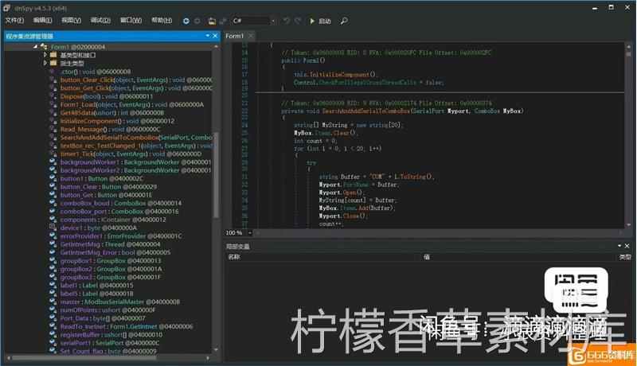Open the 文件(F) menu
The height and width of the screenshot is (366, 637).
click(14, 20)
